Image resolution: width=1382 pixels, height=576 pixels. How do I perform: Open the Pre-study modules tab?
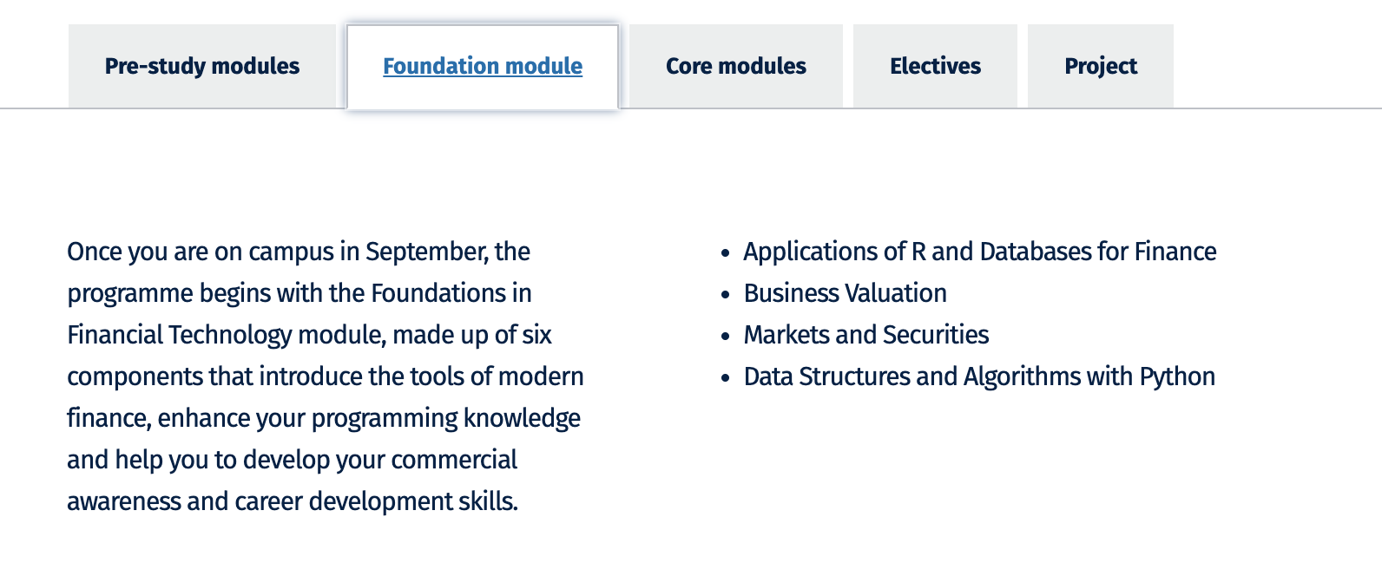coord(202,66)
